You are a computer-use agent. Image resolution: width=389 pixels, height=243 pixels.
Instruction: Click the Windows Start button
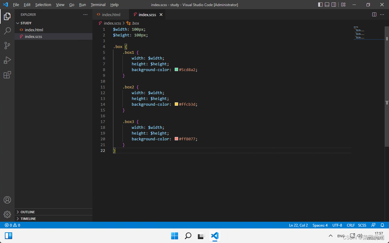(x=174, y=236)
